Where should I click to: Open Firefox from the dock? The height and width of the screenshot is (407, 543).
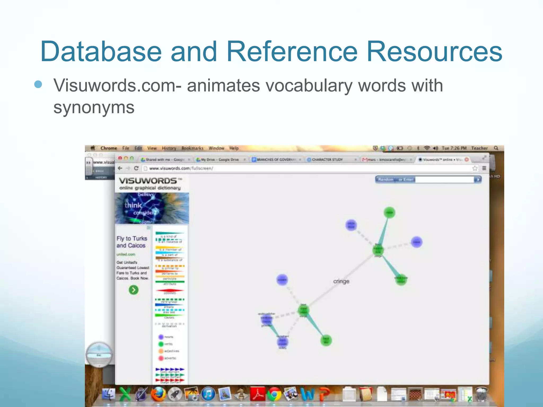(158, 395)
